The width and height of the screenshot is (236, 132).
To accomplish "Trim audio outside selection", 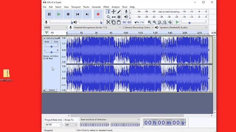I will click(x=124, y=22).
